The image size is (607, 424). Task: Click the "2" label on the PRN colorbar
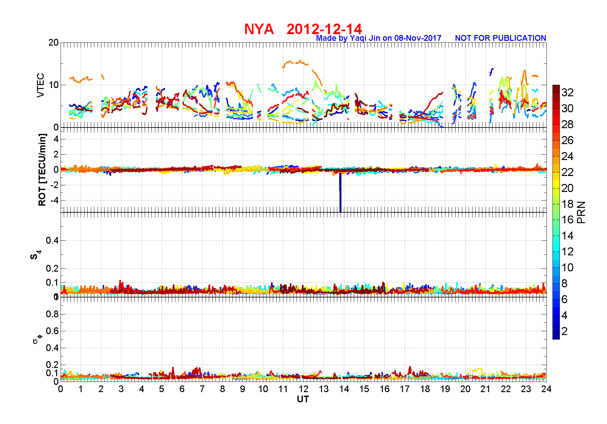[x=565, y=331]
